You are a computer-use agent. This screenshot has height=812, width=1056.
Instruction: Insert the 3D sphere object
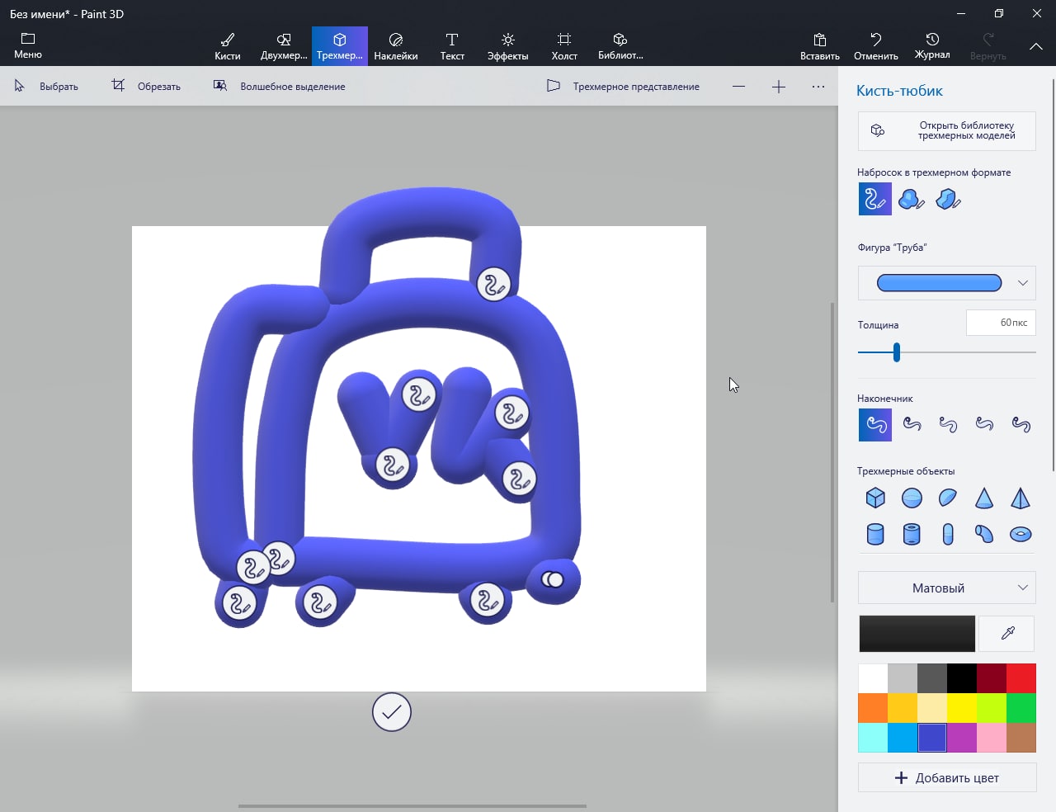coord(912,498)
